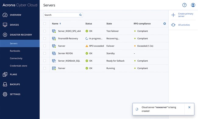Click the Plans copy icon
Screen dimensions: 198x119
pos(5,74)
